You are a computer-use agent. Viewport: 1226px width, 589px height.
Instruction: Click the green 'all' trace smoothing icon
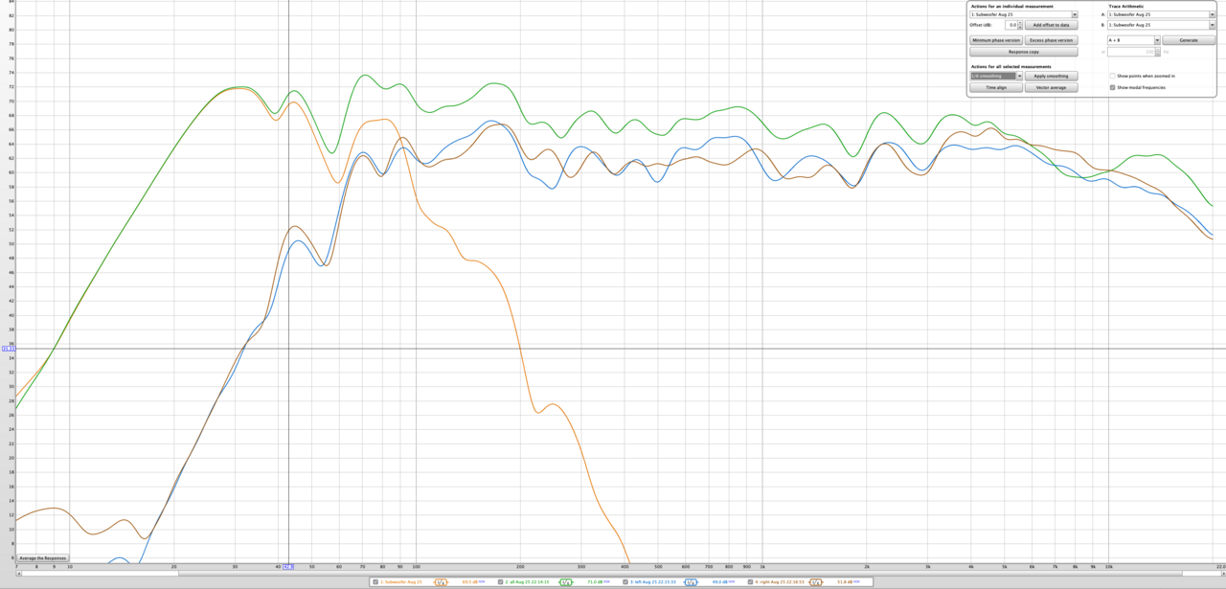click(x=565, y=581)
